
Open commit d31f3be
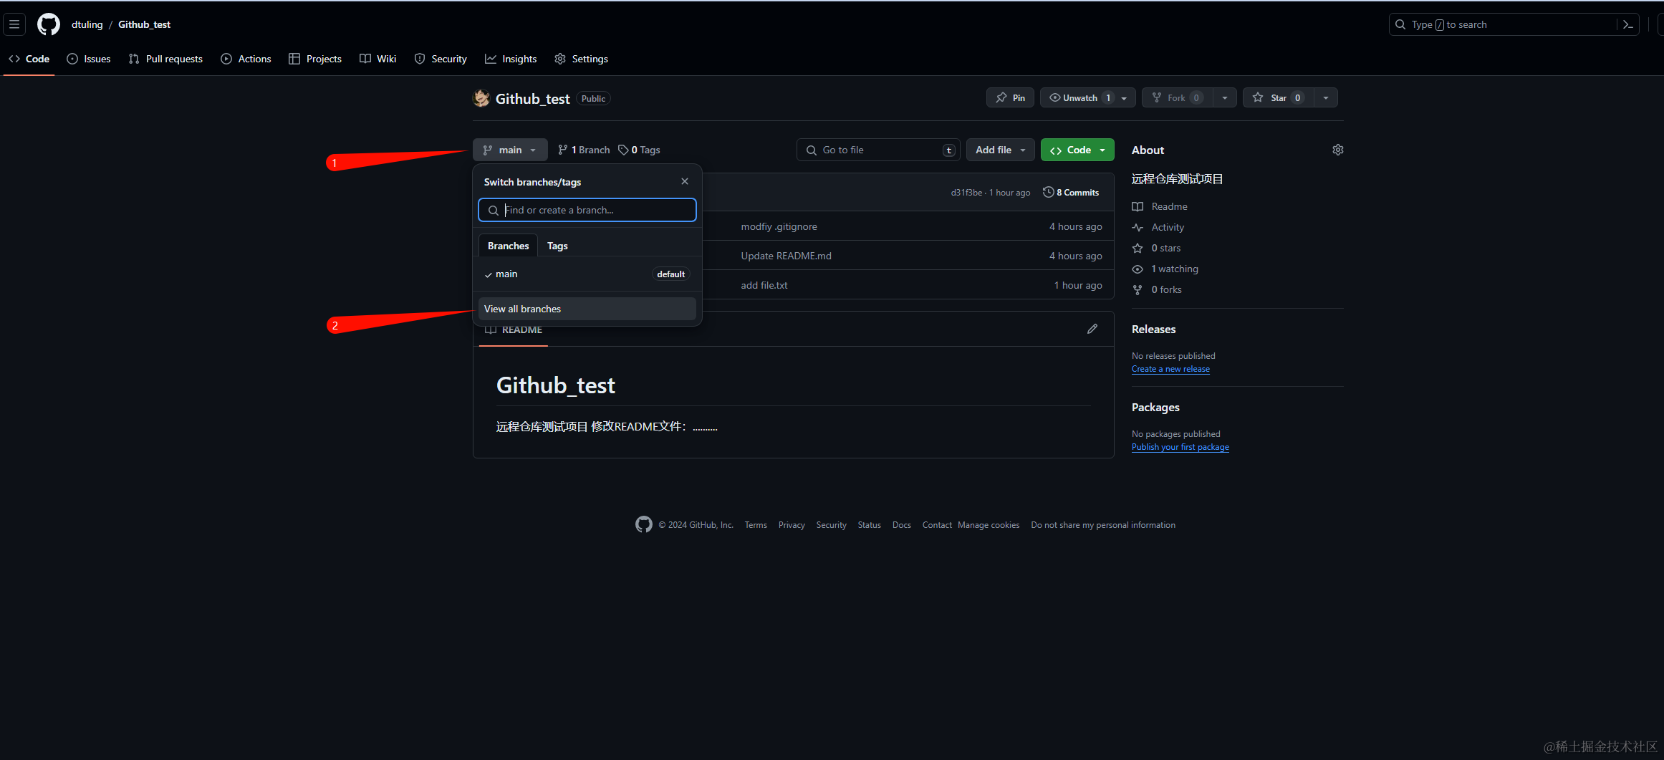click(966, 193)
